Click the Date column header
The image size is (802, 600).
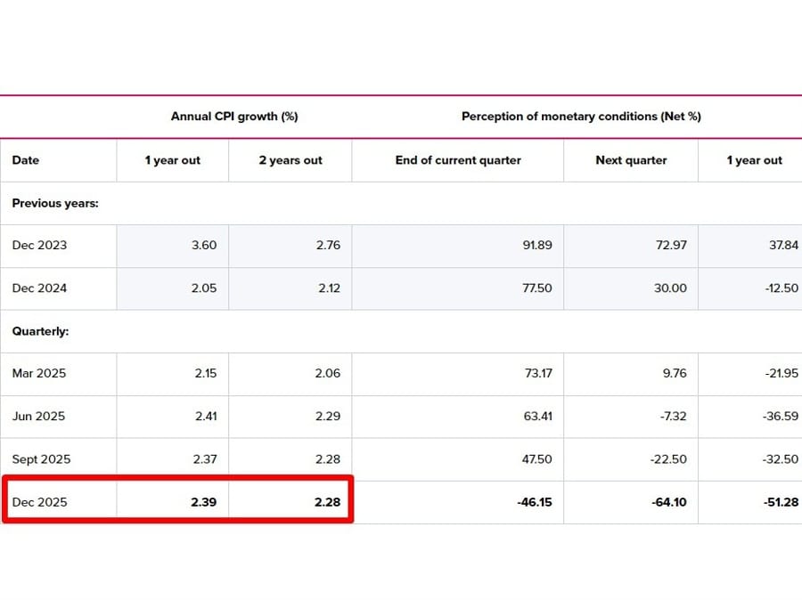click(x=26, y=160)
